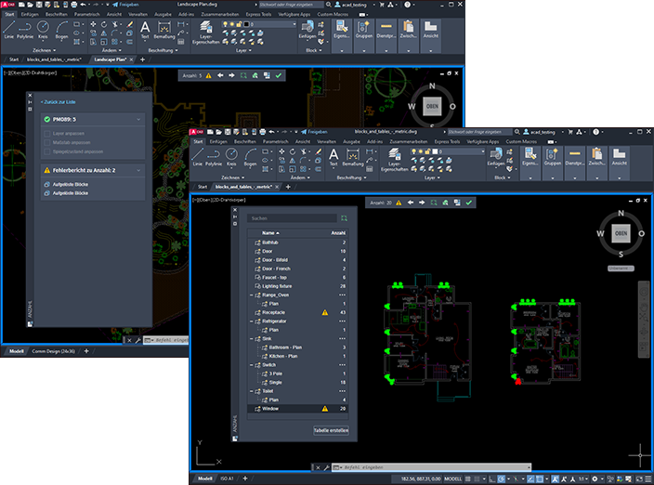
Task: Click the Suchen search field in the count palette
Action: point(292,218)
